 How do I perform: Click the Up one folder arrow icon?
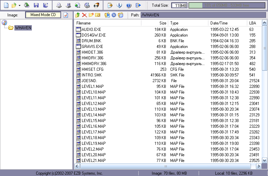coord(78,15)
